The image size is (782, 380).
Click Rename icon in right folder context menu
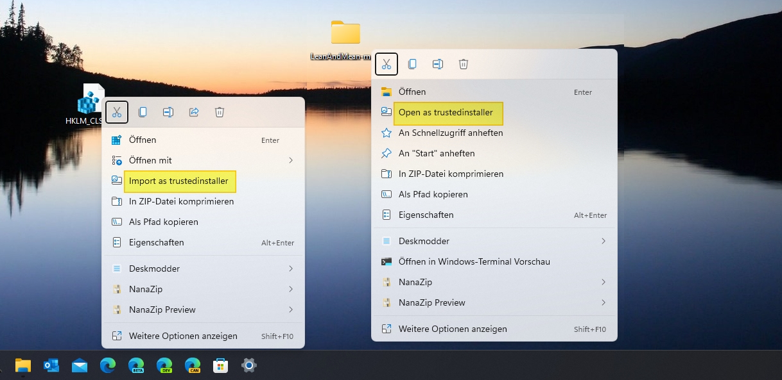438,64
